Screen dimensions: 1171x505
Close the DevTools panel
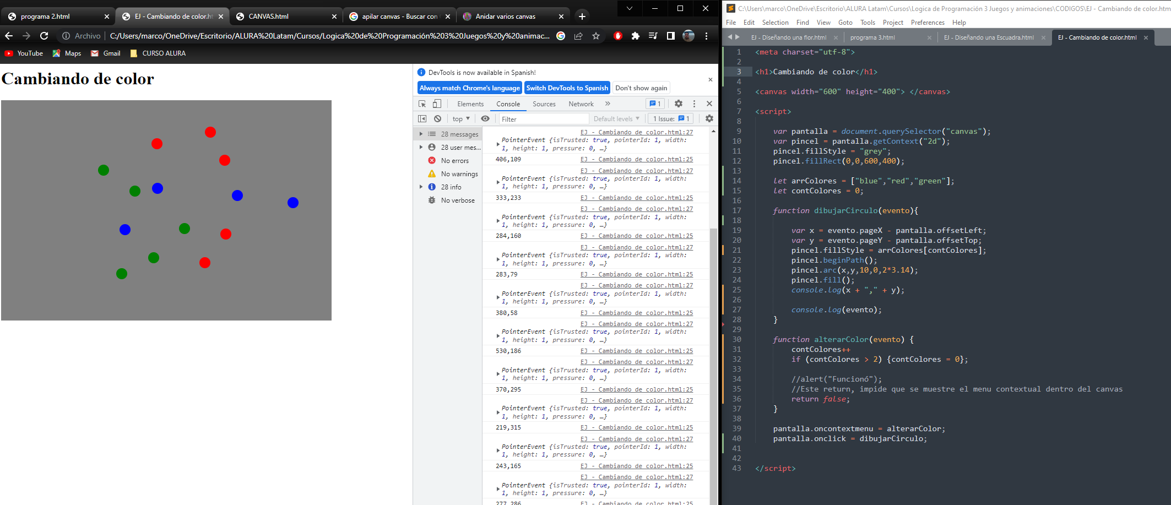709,104
